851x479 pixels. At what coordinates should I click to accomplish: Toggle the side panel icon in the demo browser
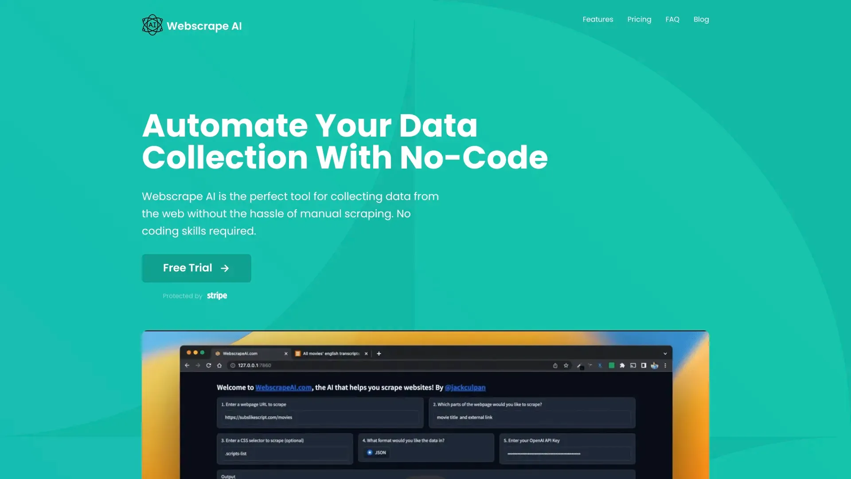[644, 365]
